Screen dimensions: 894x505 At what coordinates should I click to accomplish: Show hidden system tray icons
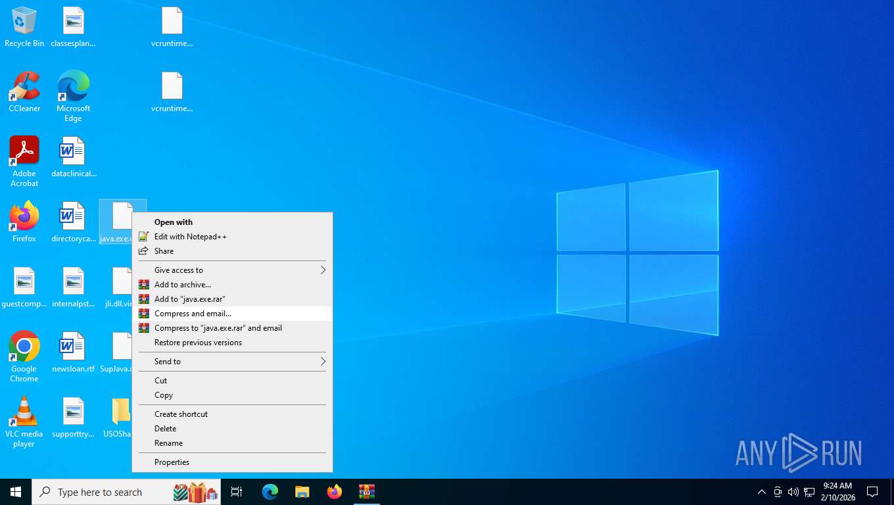[762, 492]
